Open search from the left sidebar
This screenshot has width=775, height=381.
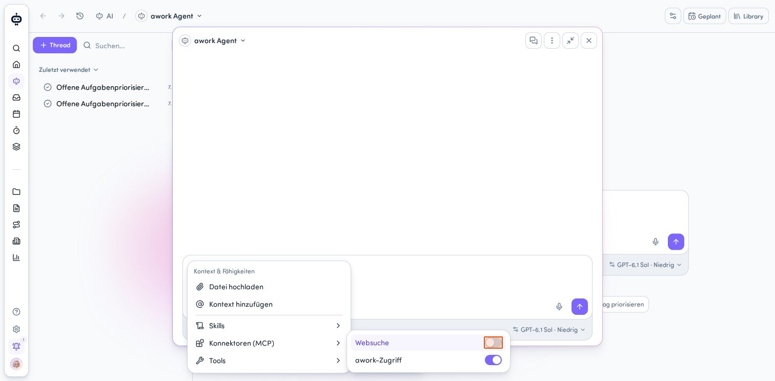16,48
